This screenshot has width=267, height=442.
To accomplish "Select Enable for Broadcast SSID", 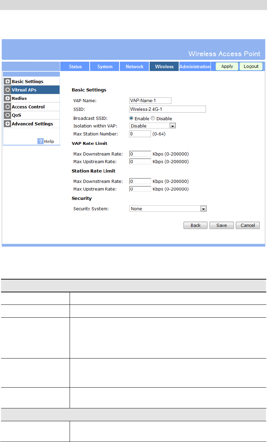I will click(x=131, y=118).
